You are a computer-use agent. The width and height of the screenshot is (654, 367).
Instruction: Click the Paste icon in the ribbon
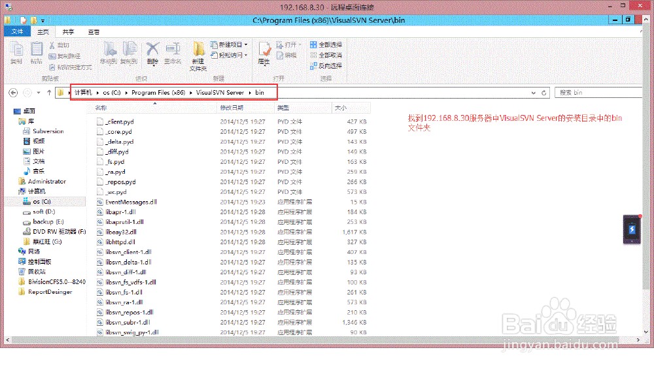pyautogui.click(x=36, y=49)
